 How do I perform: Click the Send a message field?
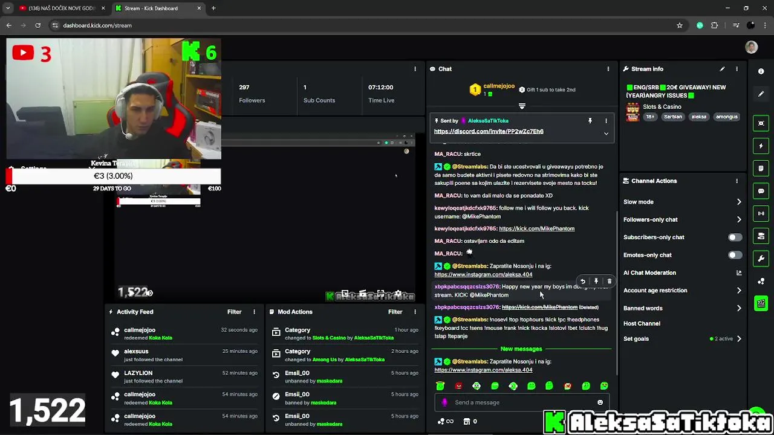(x=523, y=402)
